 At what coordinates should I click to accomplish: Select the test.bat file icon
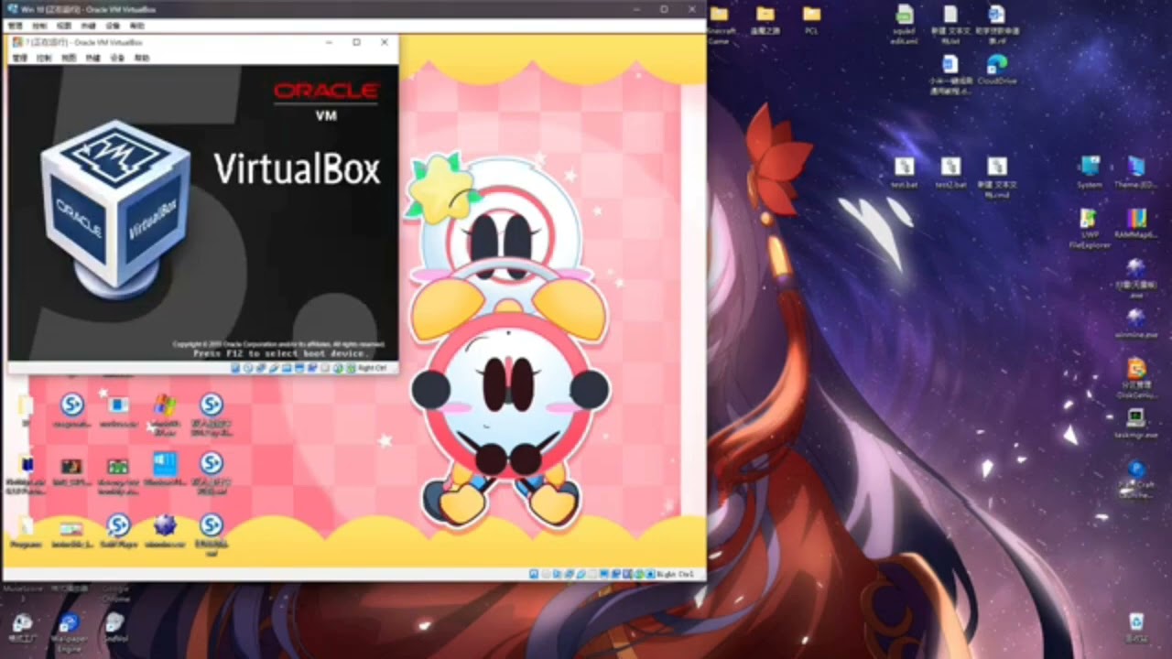(x=905, y=173)
